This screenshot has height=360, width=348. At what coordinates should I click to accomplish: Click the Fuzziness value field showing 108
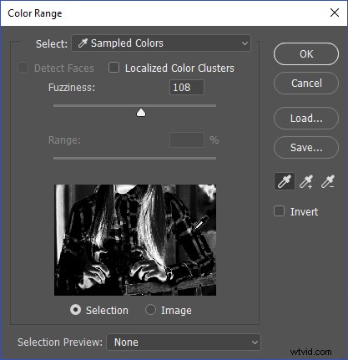(x=187, y=88)
